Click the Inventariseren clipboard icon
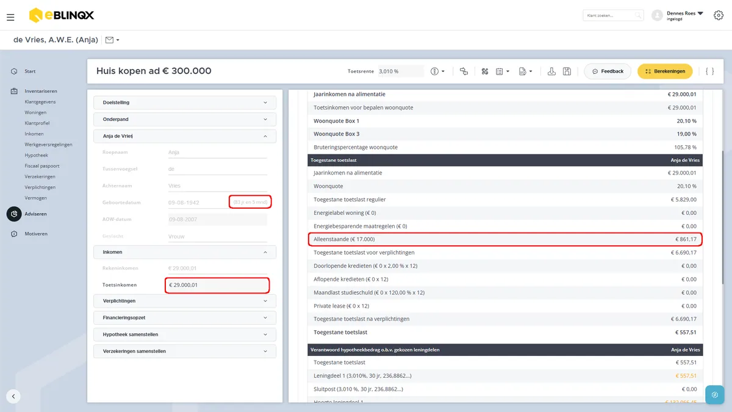 click(x=13, y=91)
